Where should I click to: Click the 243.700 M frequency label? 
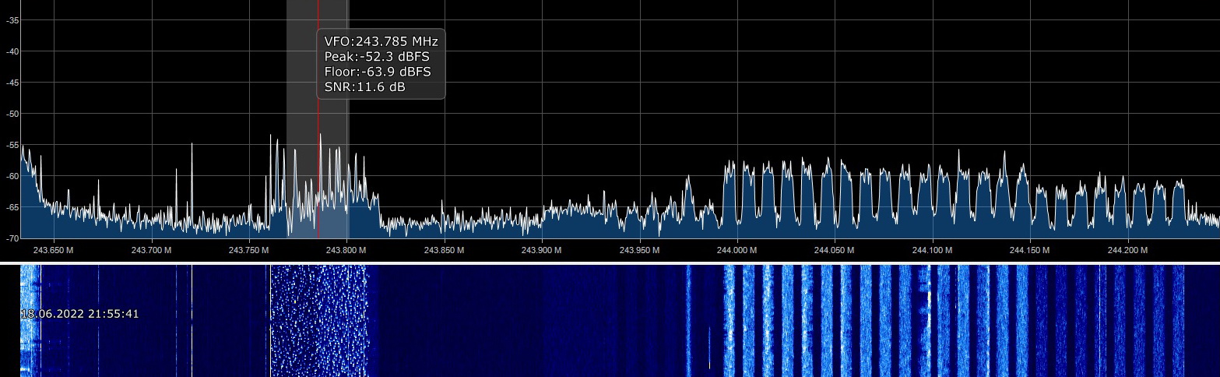pyautogui.click(x=151, y=250)
